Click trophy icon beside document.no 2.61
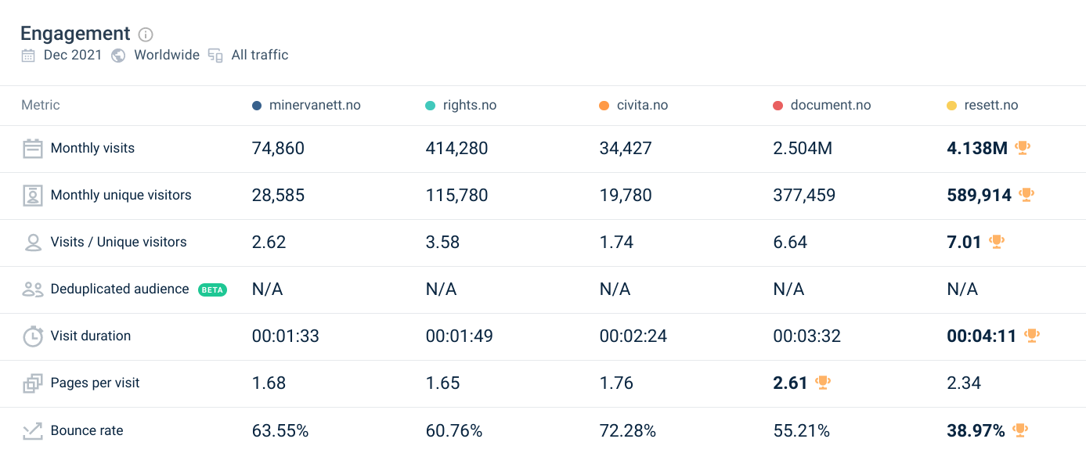Screen dimensions: 1086x464 [822, 382]
